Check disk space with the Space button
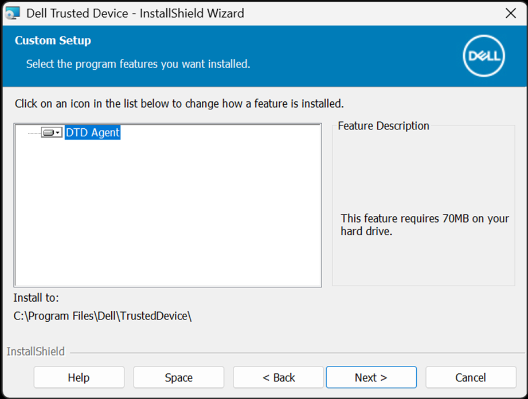Viewport: 528px width, 399px height. pos(178,378)
